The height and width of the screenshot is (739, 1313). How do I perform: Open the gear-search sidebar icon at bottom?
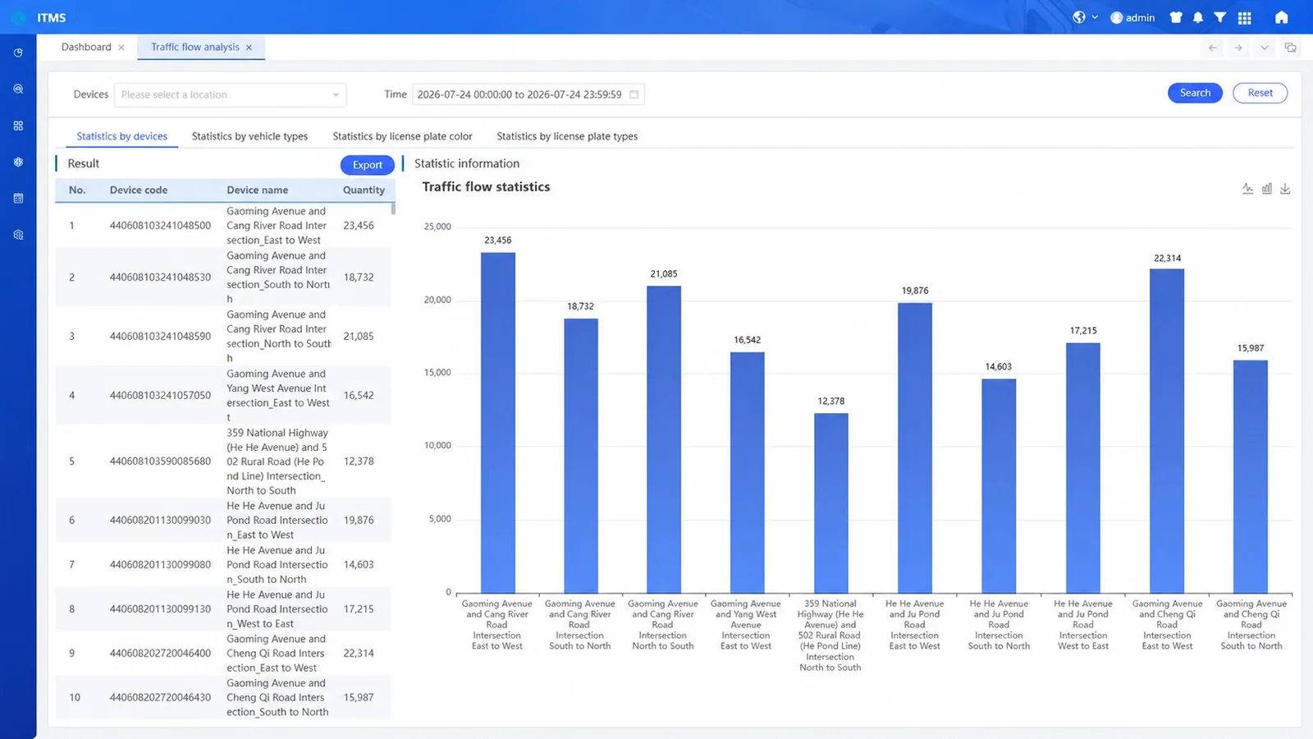click(18, 235)
